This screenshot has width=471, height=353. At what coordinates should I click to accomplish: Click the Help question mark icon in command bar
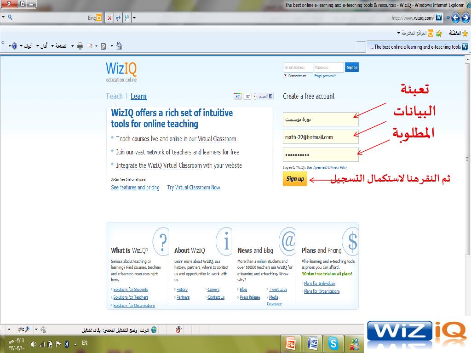tap(14, 46)
